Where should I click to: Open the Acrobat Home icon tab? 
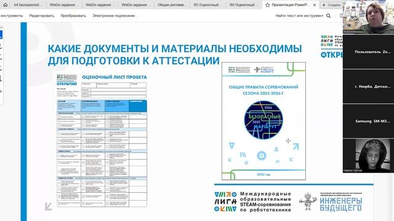pyautogui.click(x=5, y=5)
